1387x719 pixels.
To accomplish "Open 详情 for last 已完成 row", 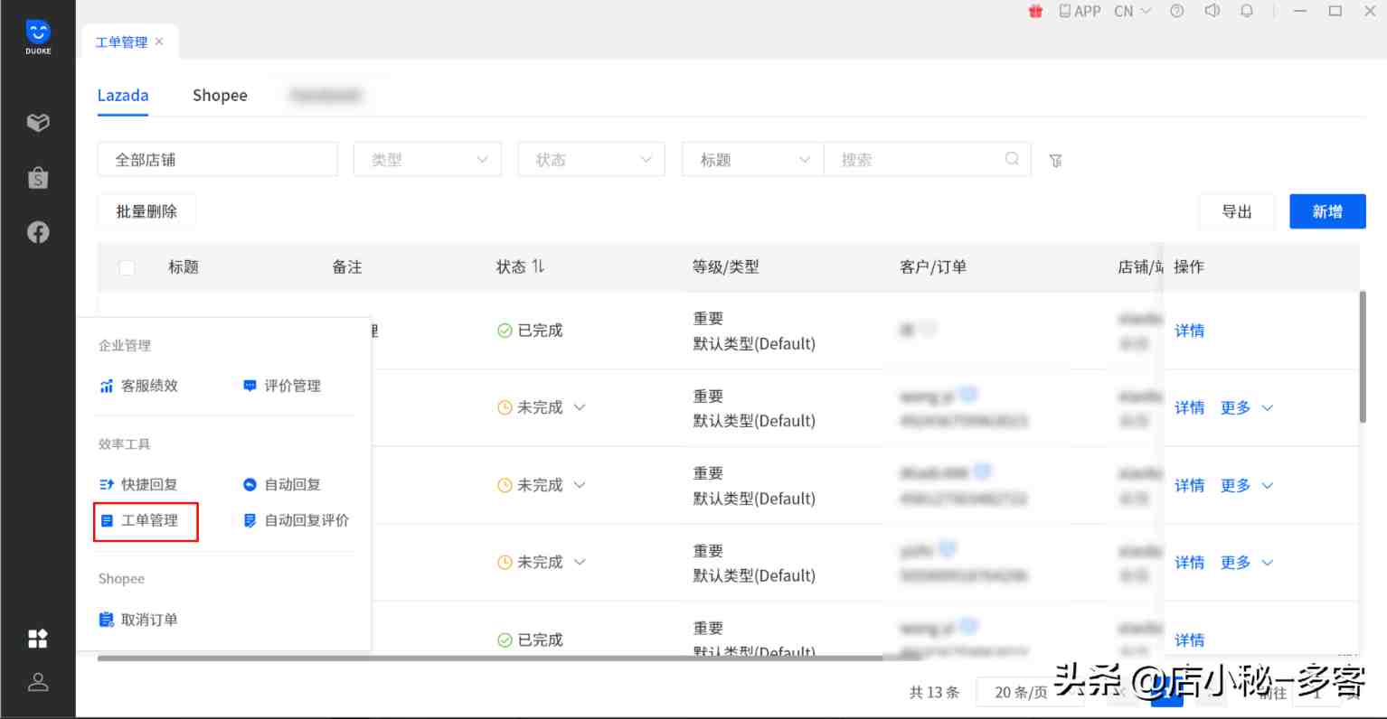I will point(1189,640).
